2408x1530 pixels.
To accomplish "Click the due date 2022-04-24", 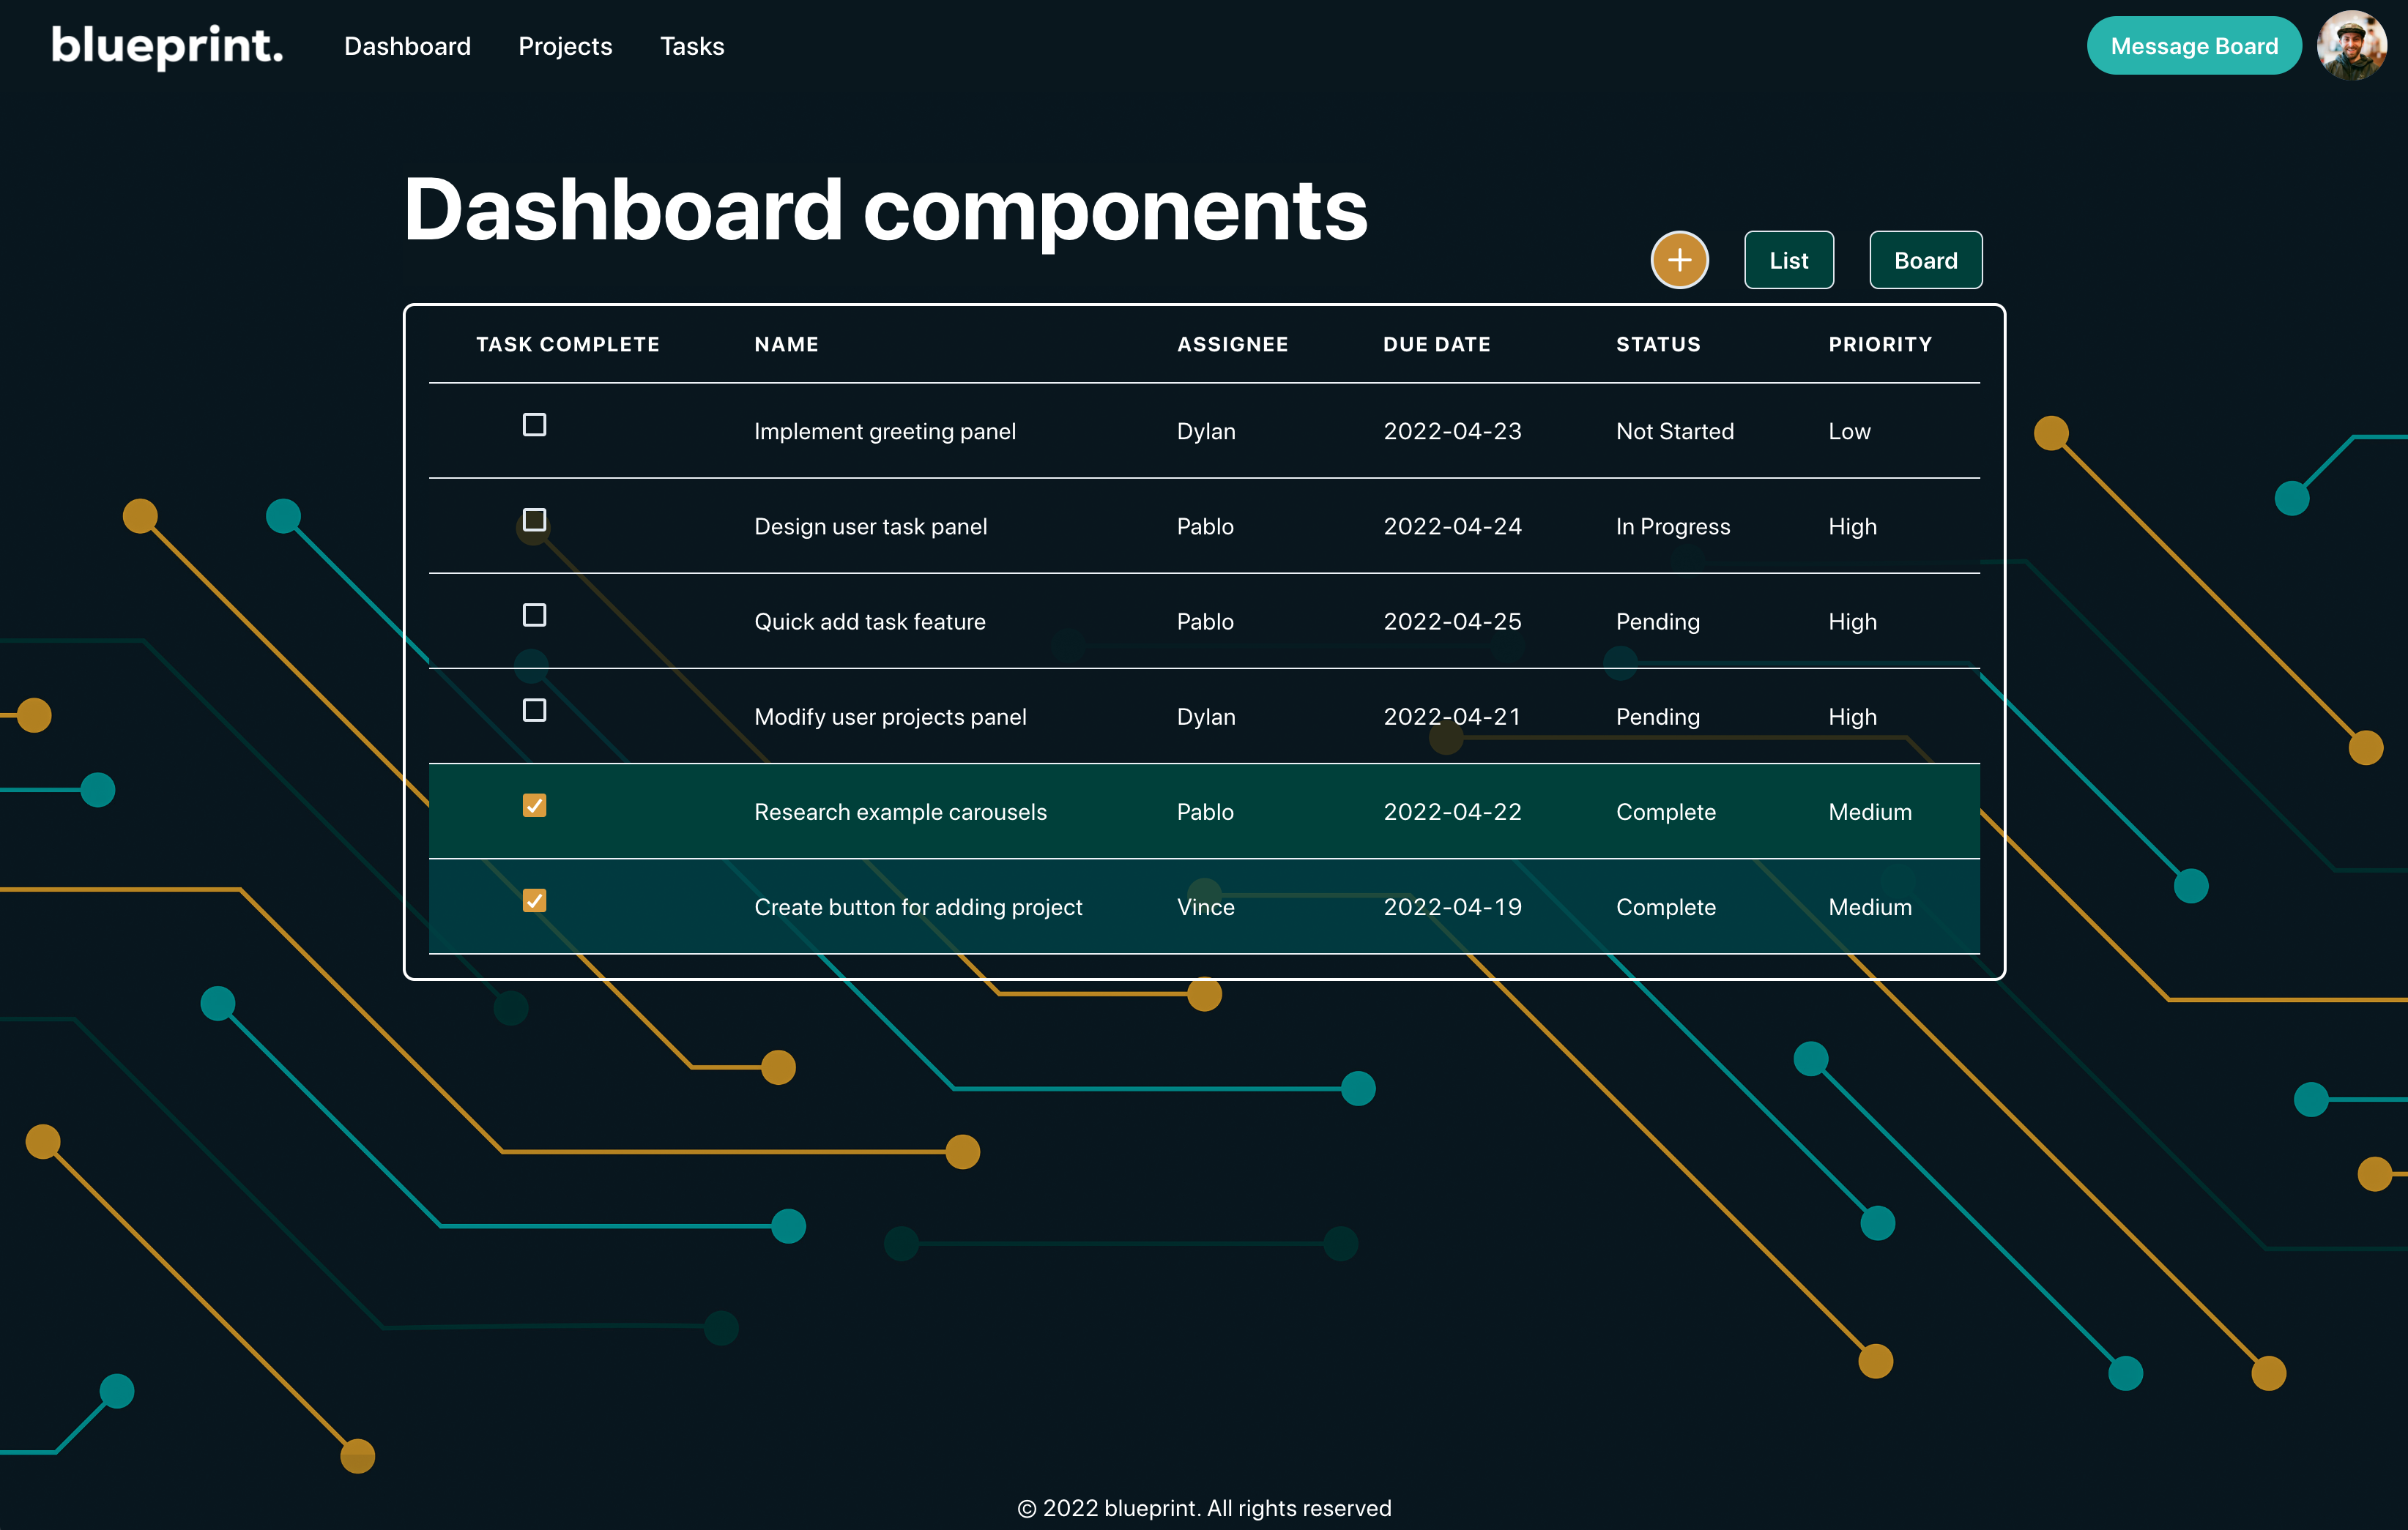I will [1452, 526].
